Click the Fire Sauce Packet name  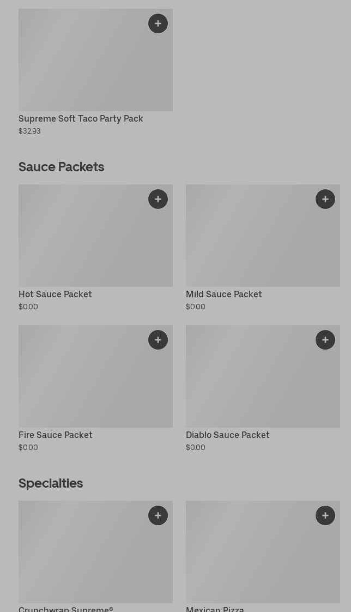tap(56, 435)
